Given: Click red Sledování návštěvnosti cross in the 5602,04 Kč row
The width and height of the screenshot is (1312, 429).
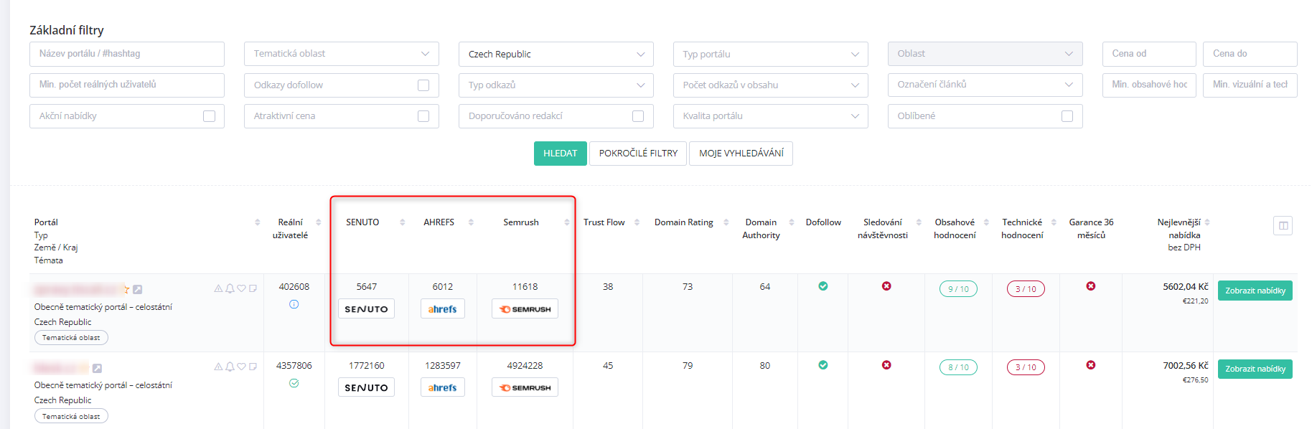Looking at the screenshot, I should tap(886, 286).
